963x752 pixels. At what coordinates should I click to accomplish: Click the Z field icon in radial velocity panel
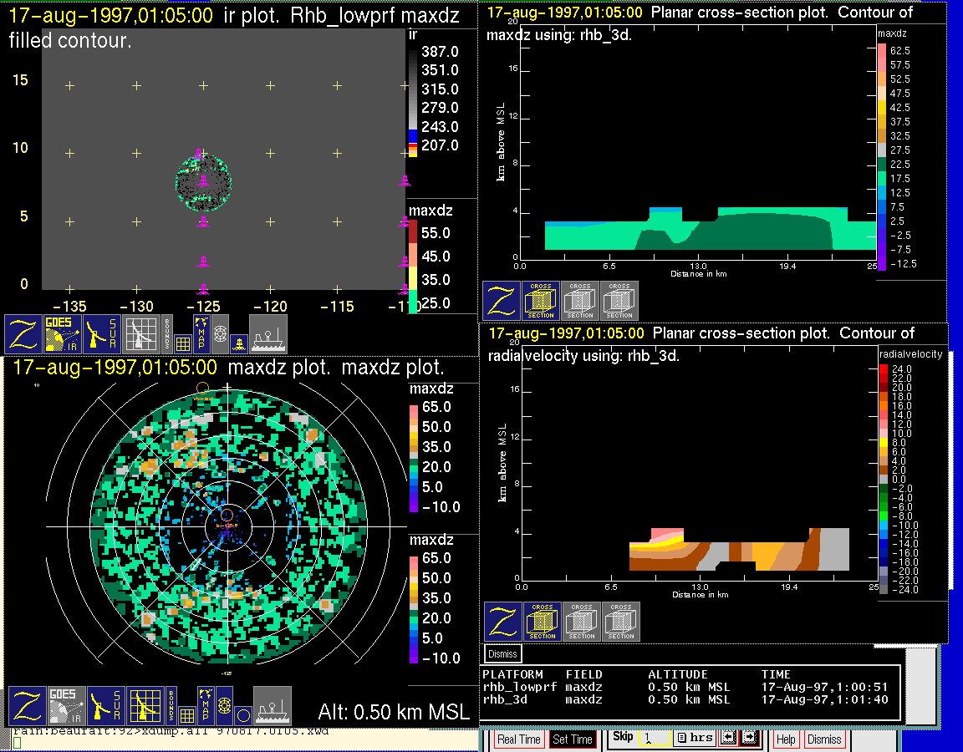(503, 622)
